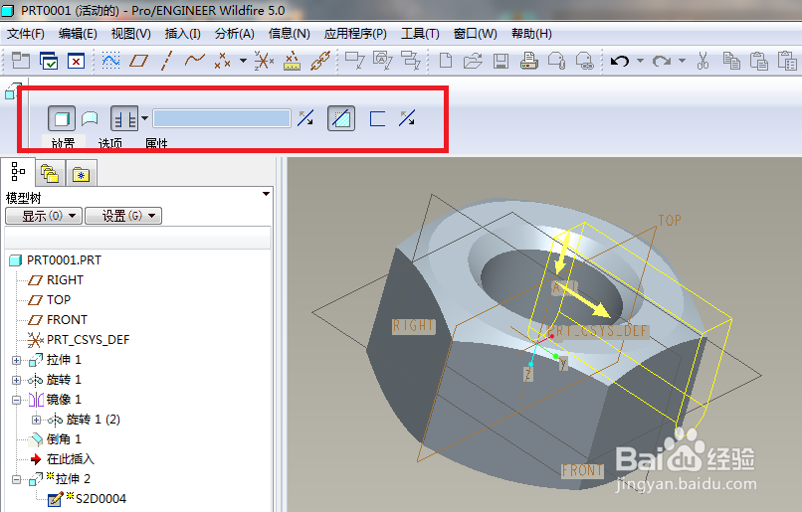Toggle the Thicken Sketch option
802x512 pixels.
tap(377, 118)
